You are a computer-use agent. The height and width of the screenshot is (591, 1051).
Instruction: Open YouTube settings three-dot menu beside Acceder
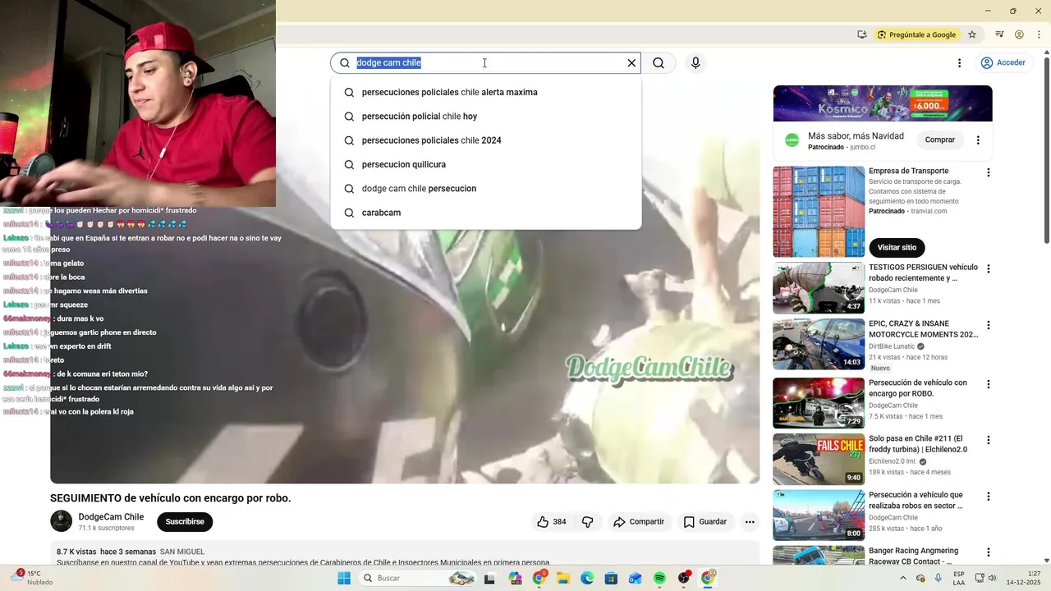pos(959,63)
